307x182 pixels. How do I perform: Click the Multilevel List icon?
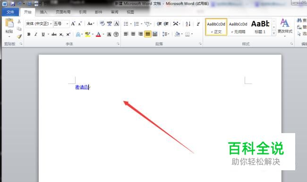147,24
